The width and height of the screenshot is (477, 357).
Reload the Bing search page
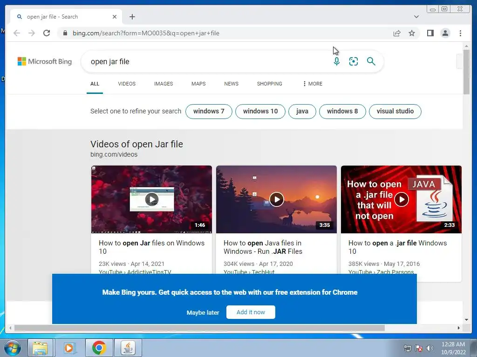[x=47, y=33]
